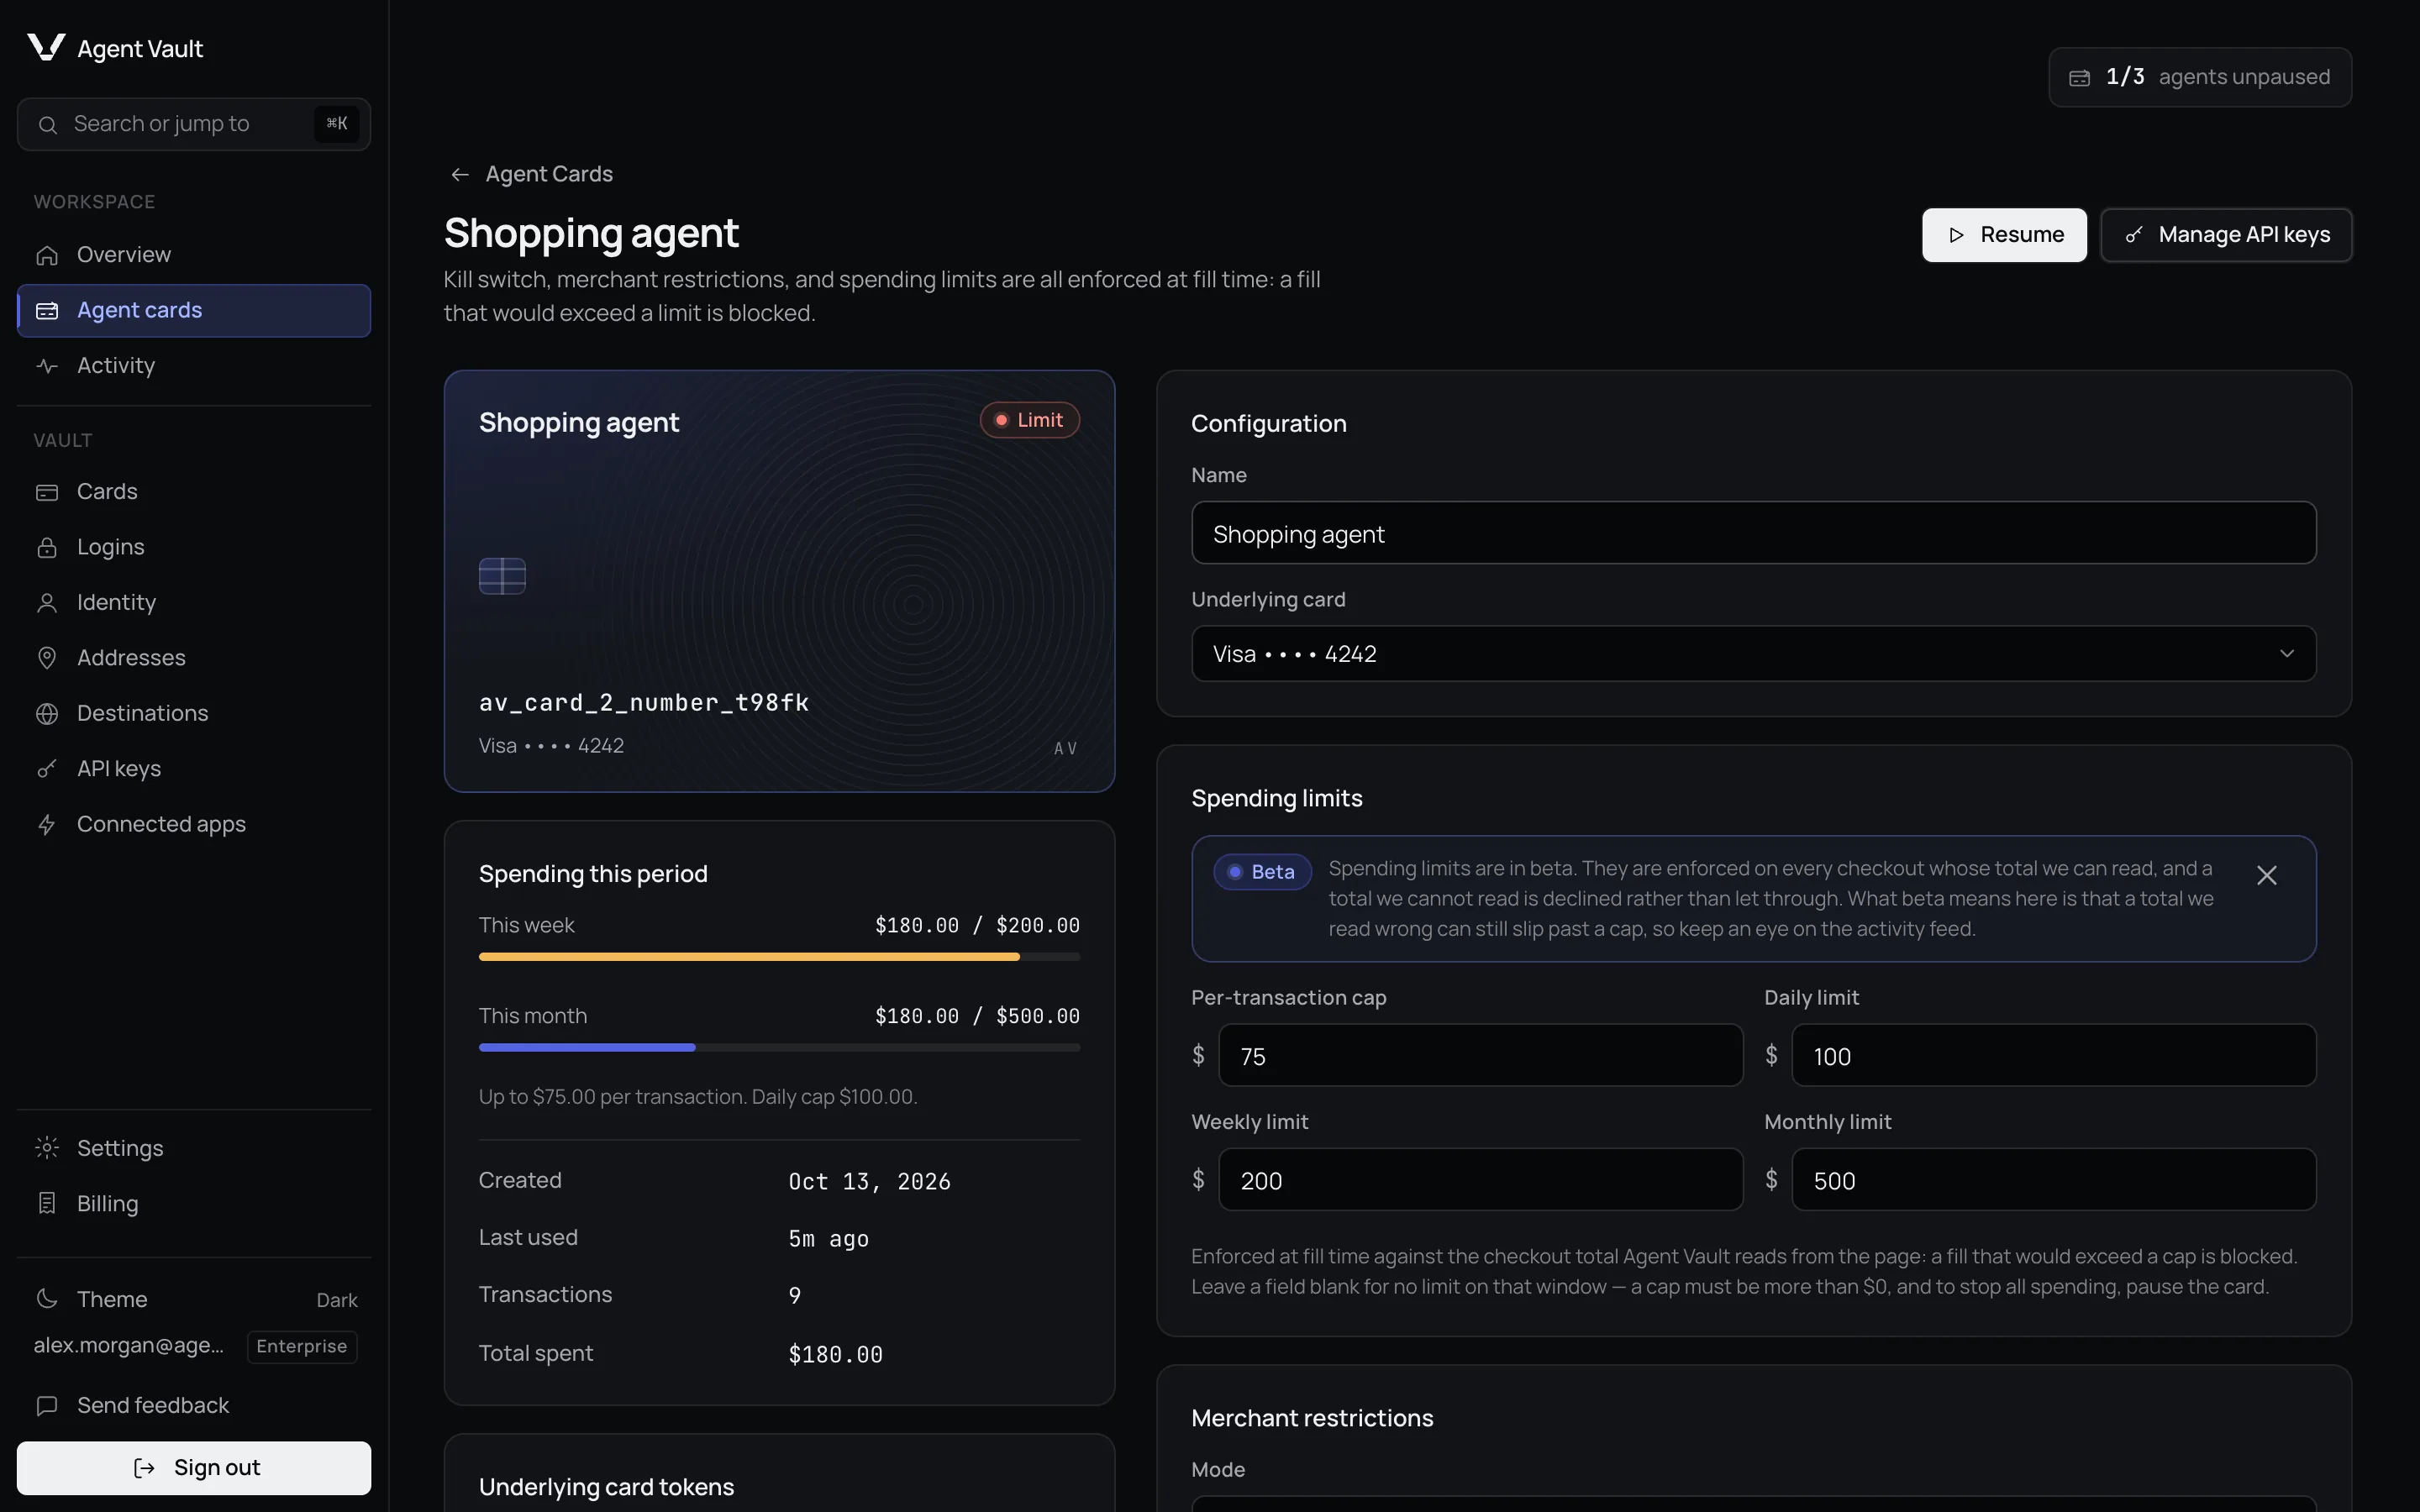Click the Total spent '$180.00' value
The height and width of the screenshot is (1512, 2420).
tap(835, 1355)
